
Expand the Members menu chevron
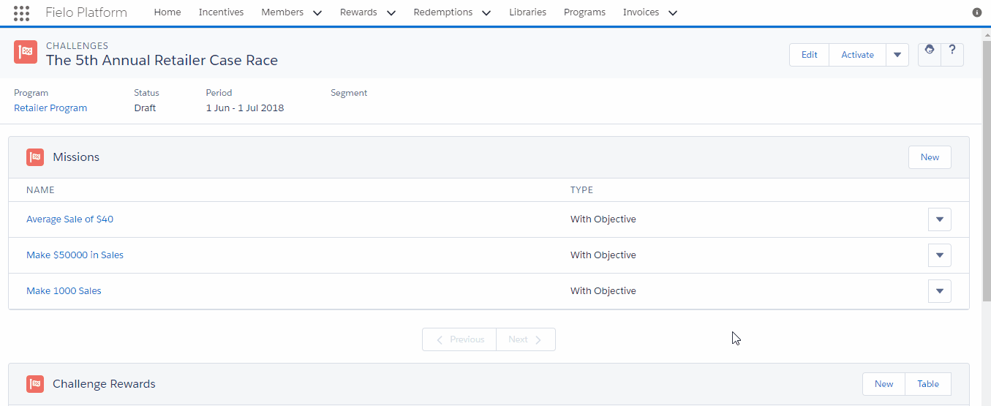317,12
